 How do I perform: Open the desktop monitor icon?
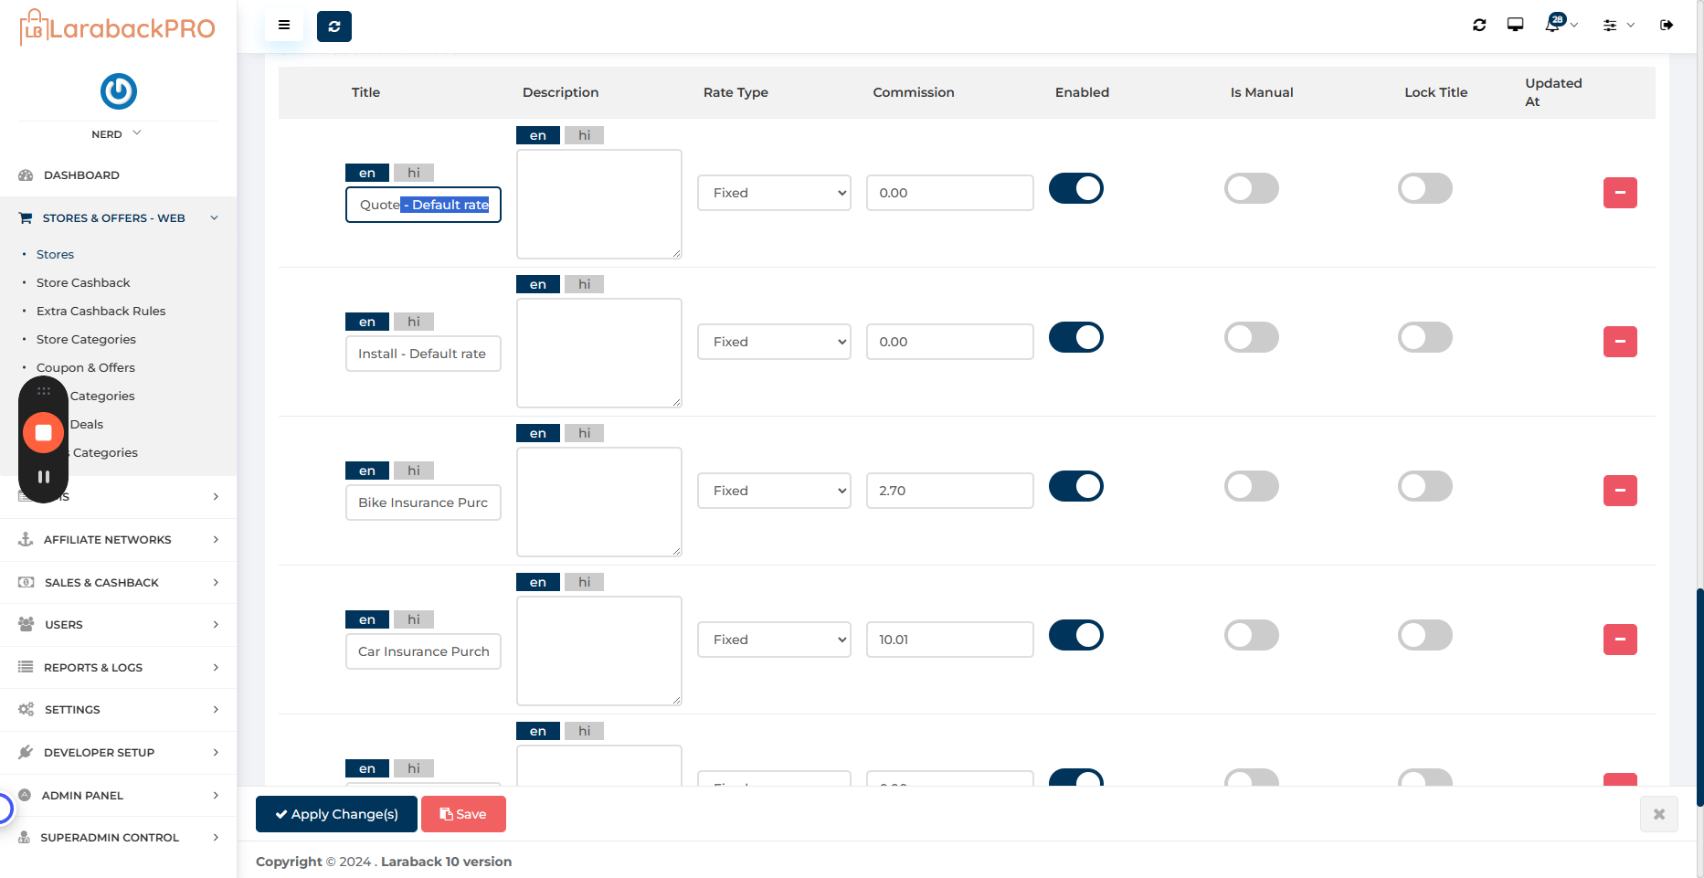click(1515, 25)
